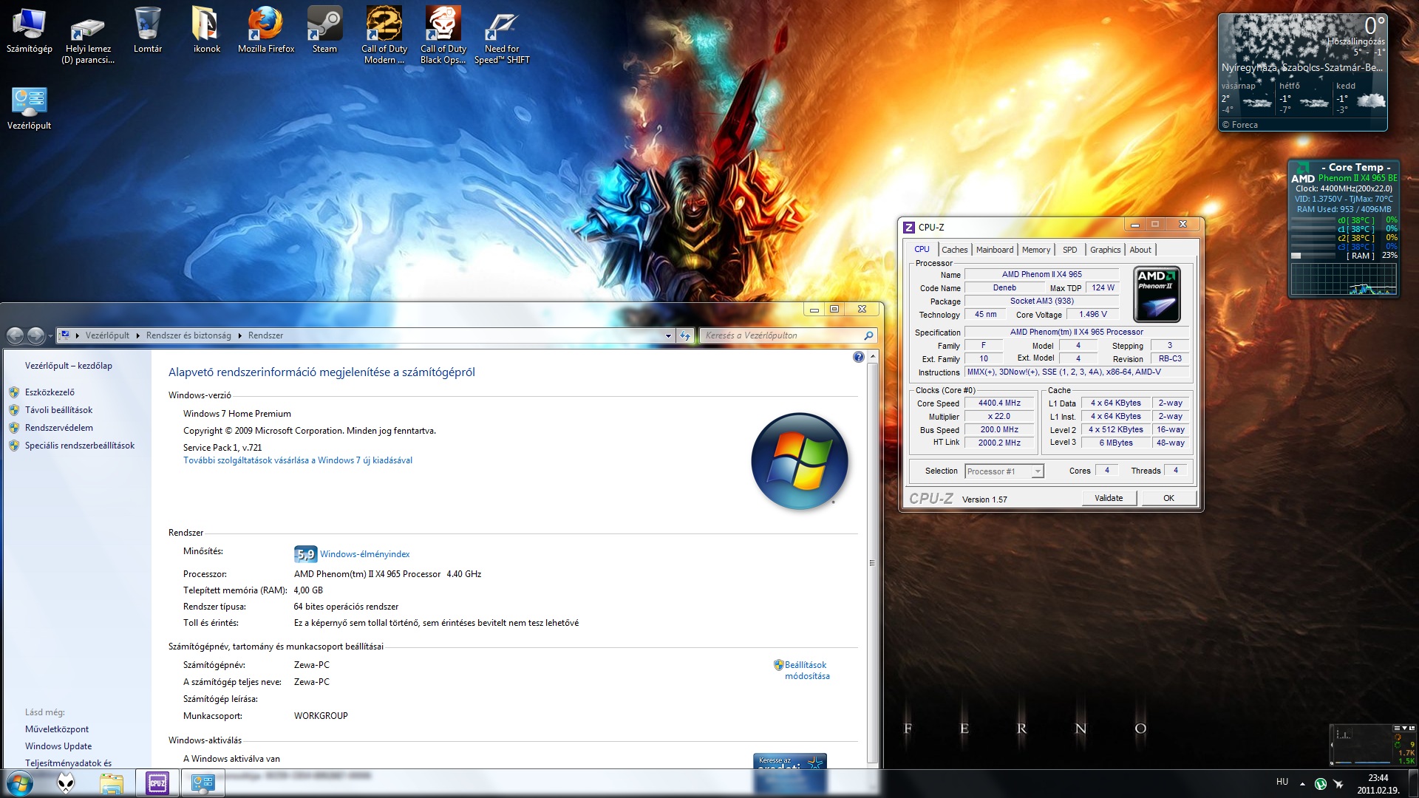The height and width of the screenshot is (798, 1419).
Task: Click the uTorrent tray icon
Action: point(1321,783)
